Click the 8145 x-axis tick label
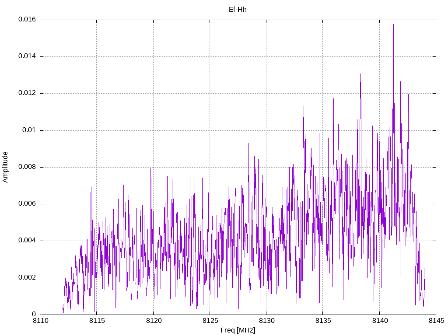The width and height of the screenshot is (448, 336). 436,321
